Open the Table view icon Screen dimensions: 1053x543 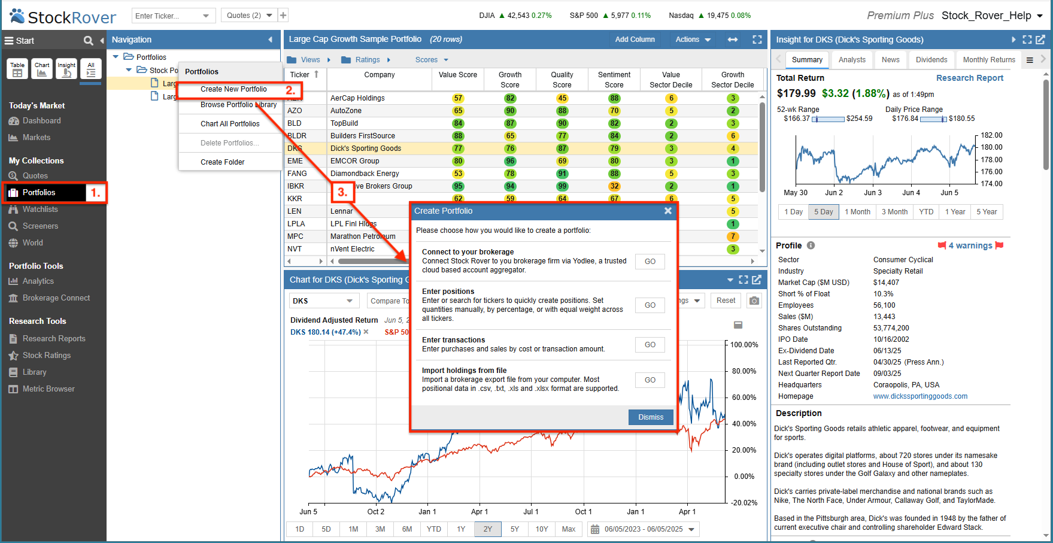tap(17, 69)
